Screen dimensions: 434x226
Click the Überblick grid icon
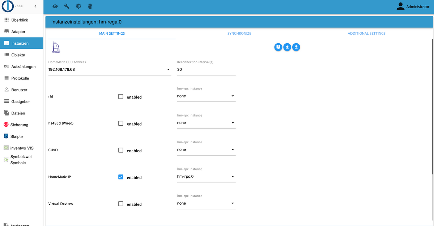click(x=6, y=20)
